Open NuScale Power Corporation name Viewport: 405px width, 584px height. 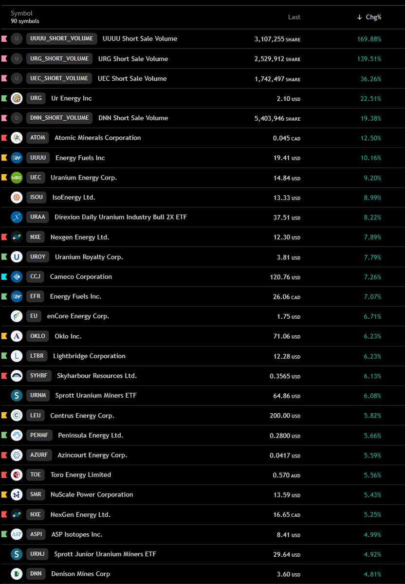tap(92, 495)
